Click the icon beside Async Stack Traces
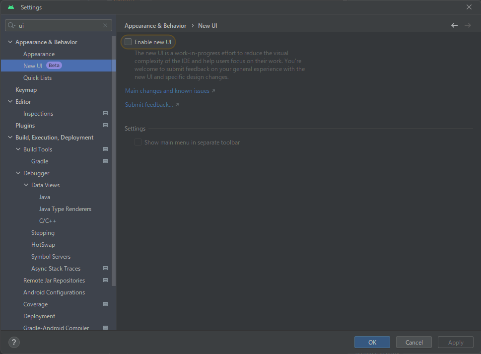This screenshot has width=481, height=354. 105,268
